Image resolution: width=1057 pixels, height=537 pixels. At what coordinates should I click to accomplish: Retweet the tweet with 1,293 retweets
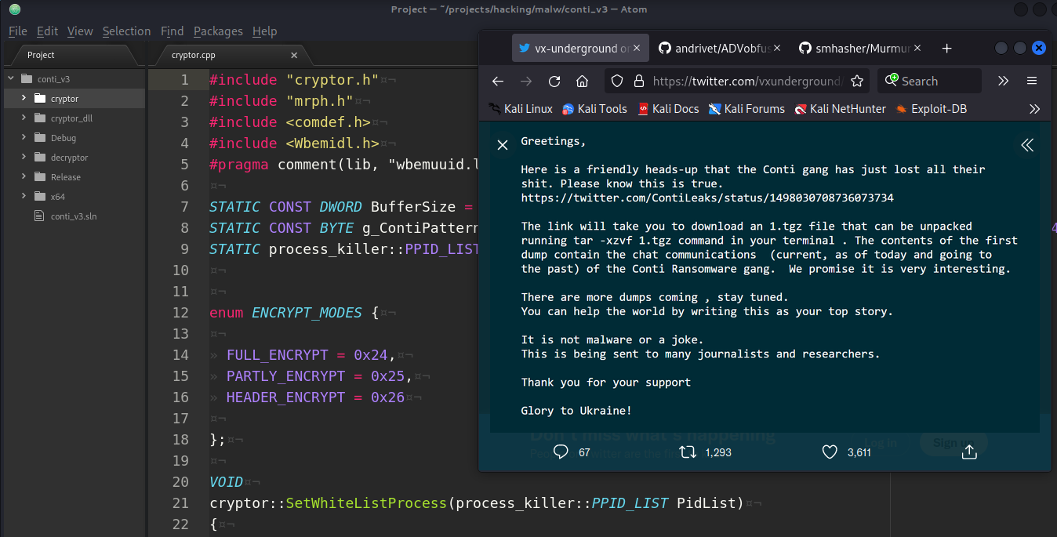pos(687,452)
